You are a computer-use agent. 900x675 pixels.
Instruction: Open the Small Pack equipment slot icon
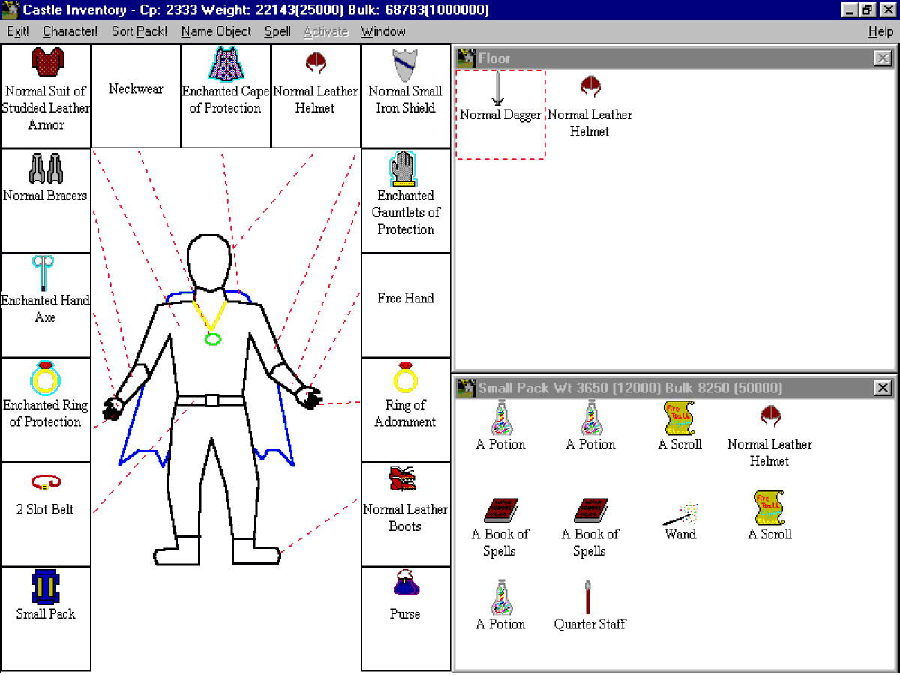point(46,587)
